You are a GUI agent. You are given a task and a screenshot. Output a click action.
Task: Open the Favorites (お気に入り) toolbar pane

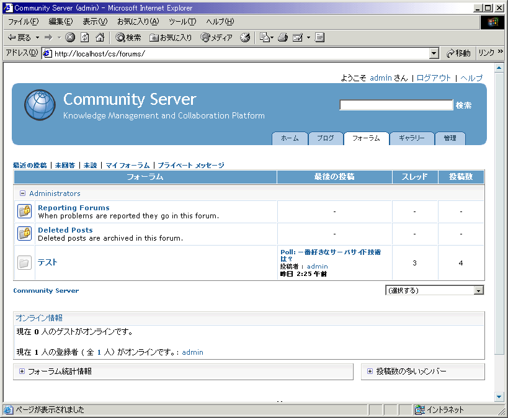(171, 38)
